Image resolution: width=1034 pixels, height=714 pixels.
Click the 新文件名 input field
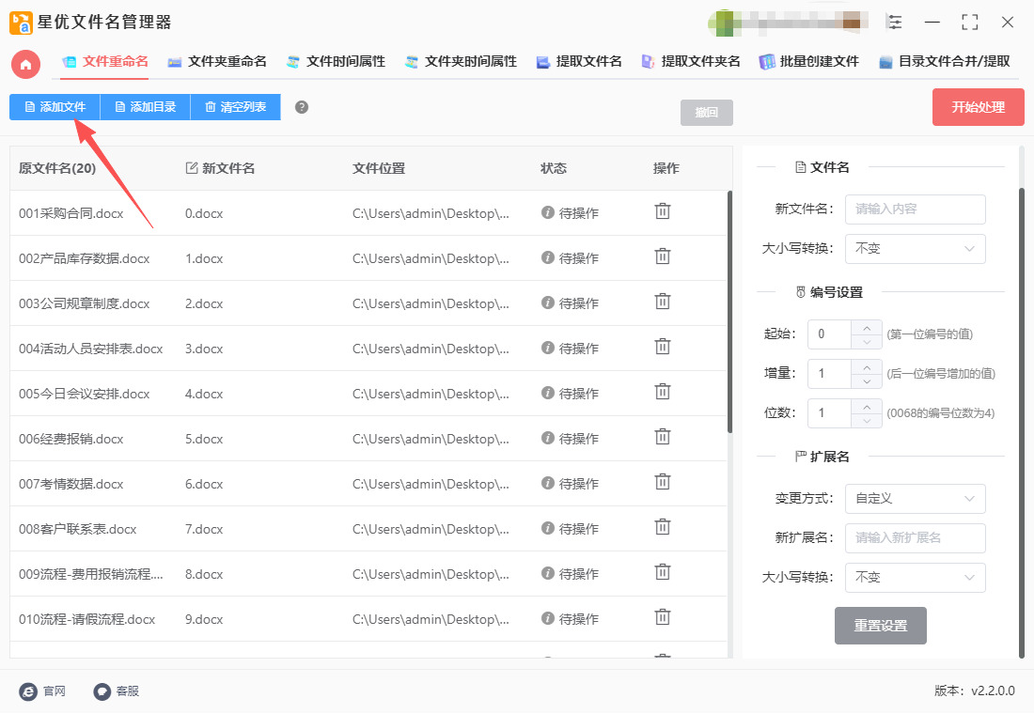click(915, 209)
